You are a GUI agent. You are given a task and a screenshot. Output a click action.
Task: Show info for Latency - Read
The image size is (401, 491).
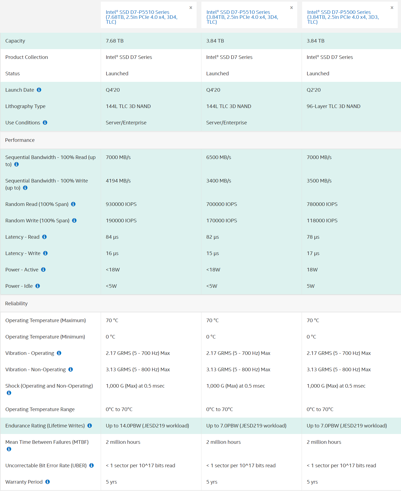point(44,237)
